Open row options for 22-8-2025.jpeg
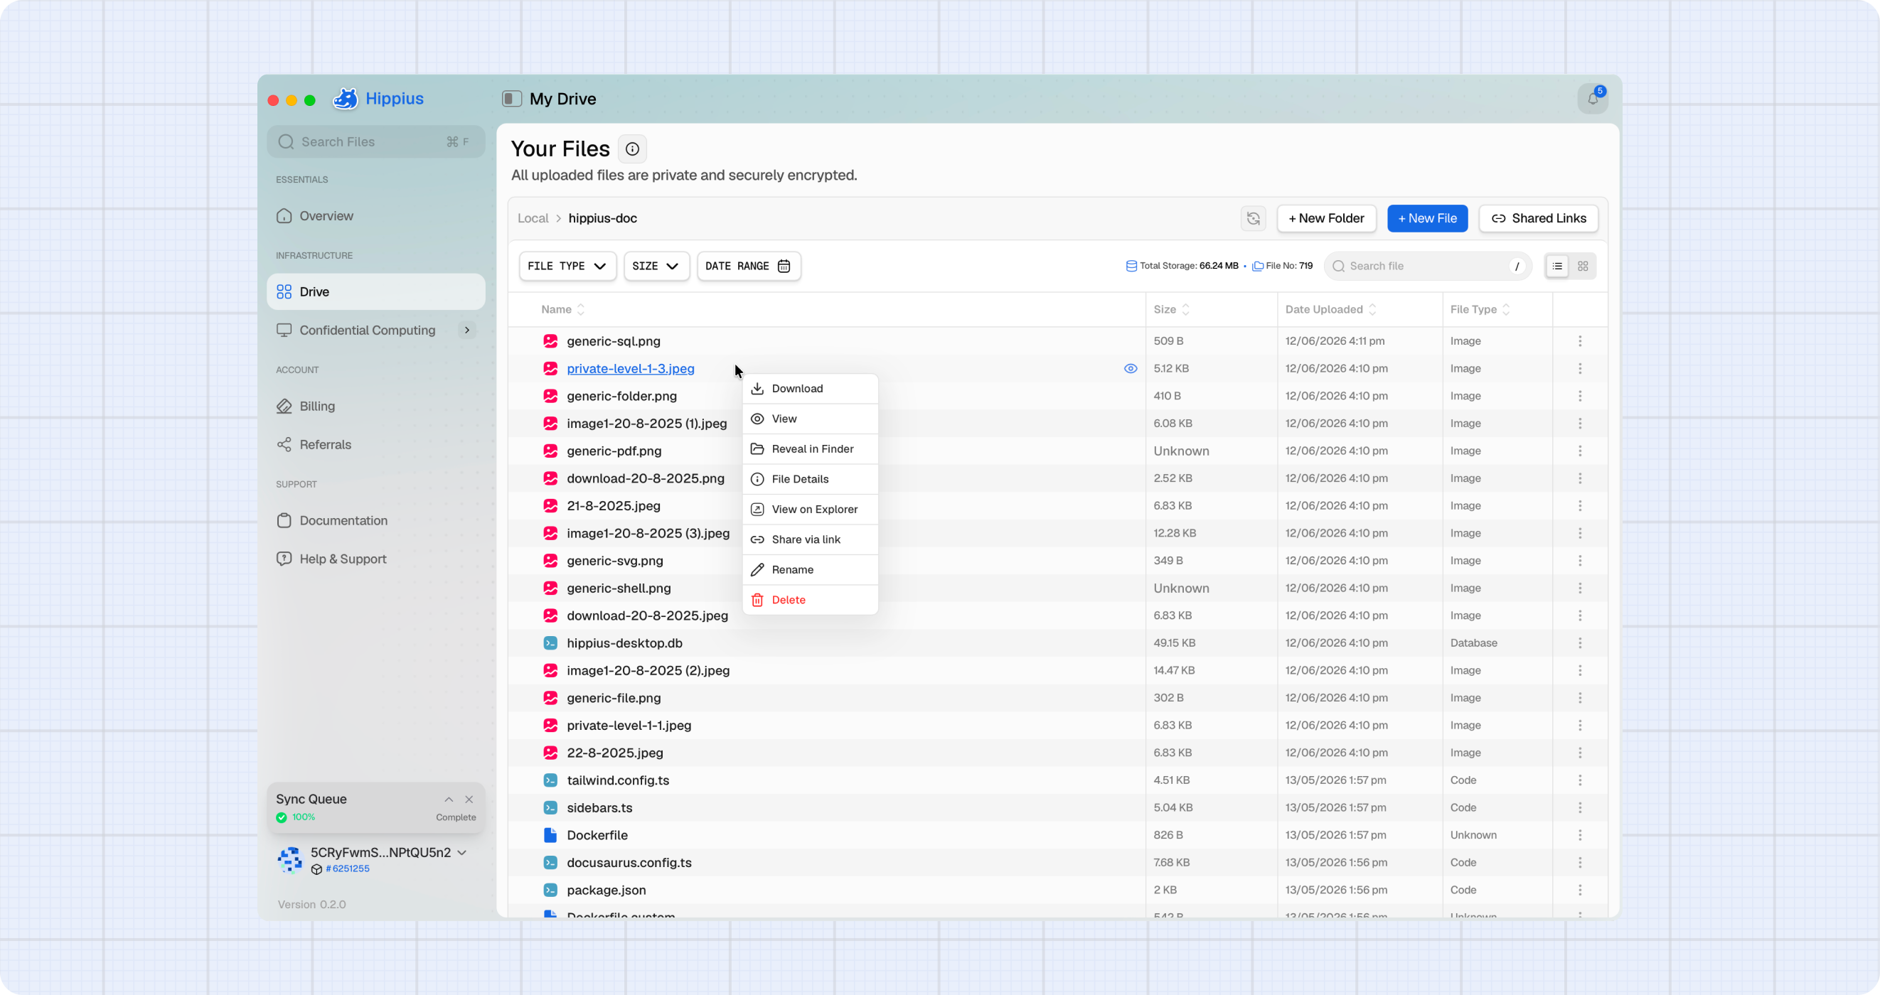 pyautogui.click(x=1580, y=752)
